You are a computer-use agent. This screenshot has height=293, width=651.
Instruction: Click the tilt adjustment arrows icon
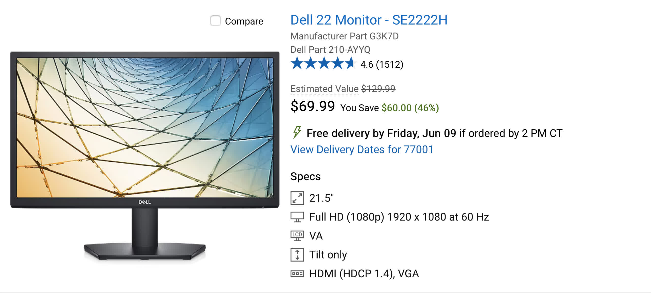297,255
